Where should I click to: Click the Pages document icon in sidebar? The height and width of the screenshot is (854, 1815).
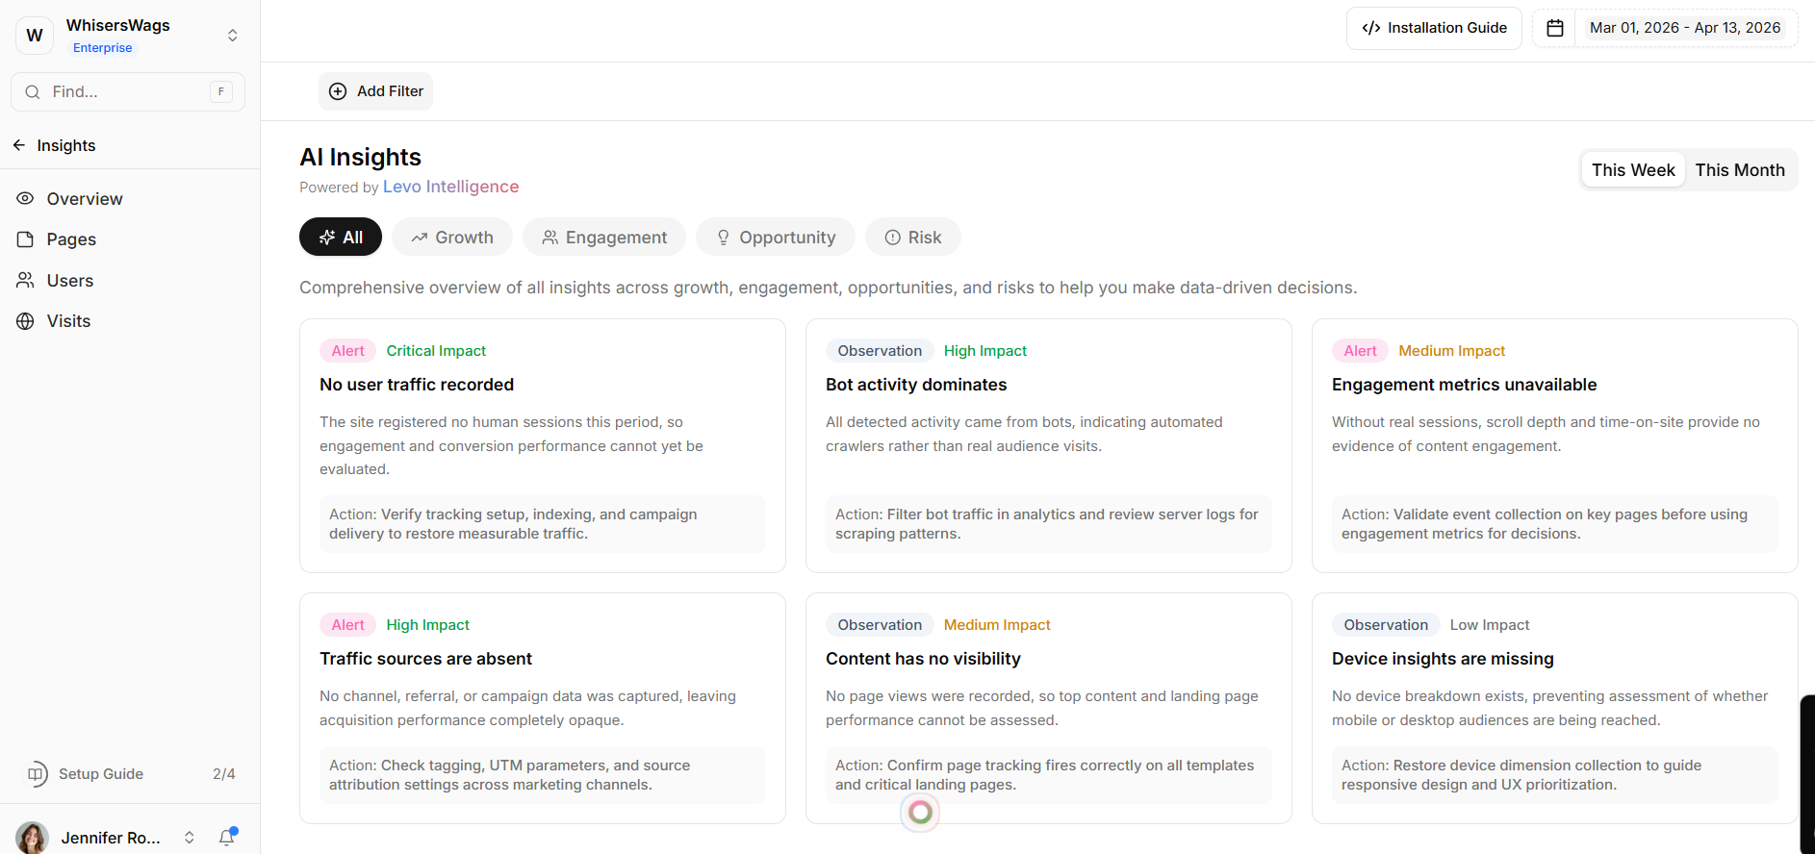(x=26, y=239)
